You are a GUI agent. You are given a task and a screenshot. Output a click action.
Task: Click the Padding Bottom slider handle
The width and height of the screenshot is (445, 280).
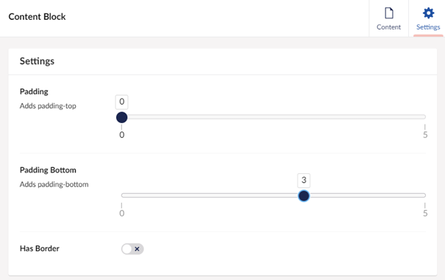tap(304, 196)
